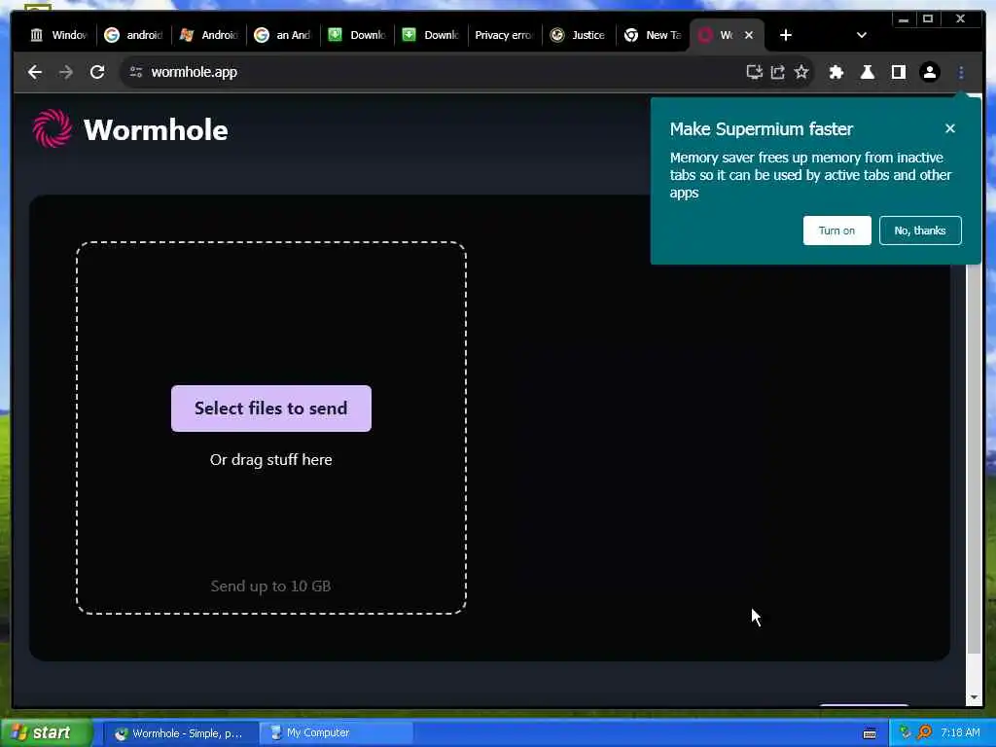996x747 pixels.
Task: Click the network tray icon
Action: [x=906, y=732]
